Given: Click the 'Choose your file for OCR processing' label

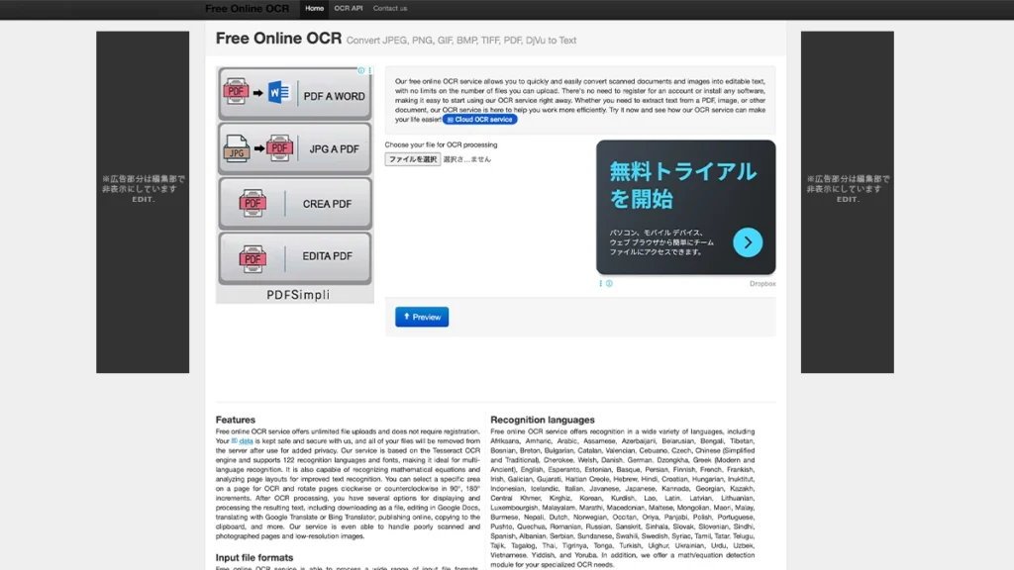Looking at the screenshot, I should [441, 144].
